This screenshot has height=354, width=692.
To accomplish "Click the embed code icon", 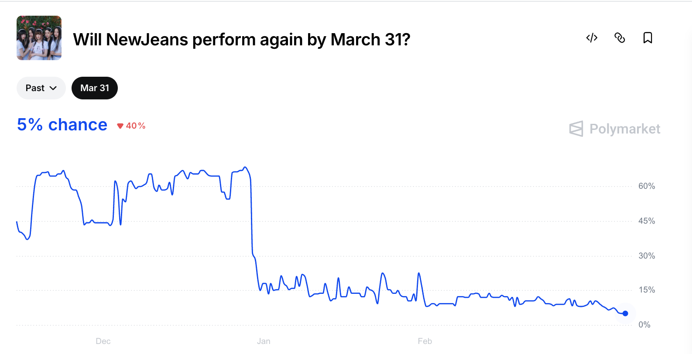I will [x=592, y=38].
